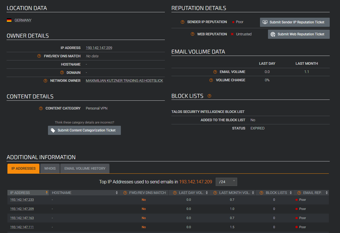Image resolution: width=340 pixels, height=233 pixels.
Task: Click 'No' DNS match in 193.142.147.233 row
Action: (x=144, y=200)
